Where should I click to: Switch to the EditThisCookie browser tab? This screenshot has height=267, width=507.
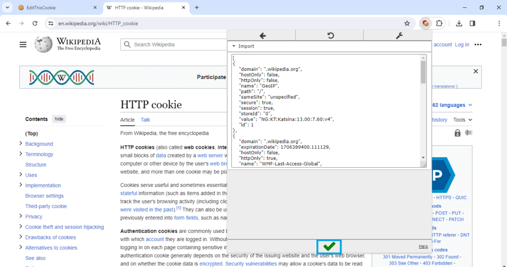click(x=57, y=7)
